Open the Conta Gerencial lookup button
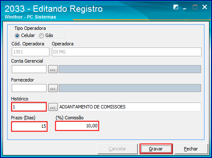This screenshot has height=158, width=212. [53, 69]
